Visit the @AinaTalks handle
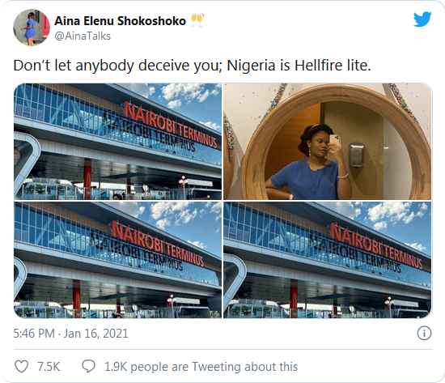Screen dimensions: 445x383 pos(83,36)
